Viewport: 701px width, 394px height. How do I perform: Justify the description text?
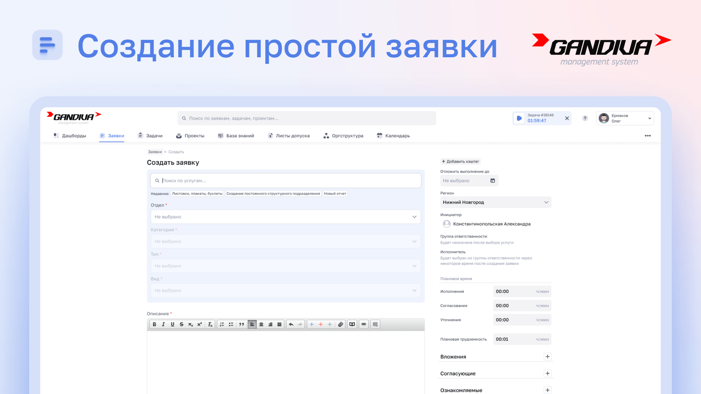(279, 324)
